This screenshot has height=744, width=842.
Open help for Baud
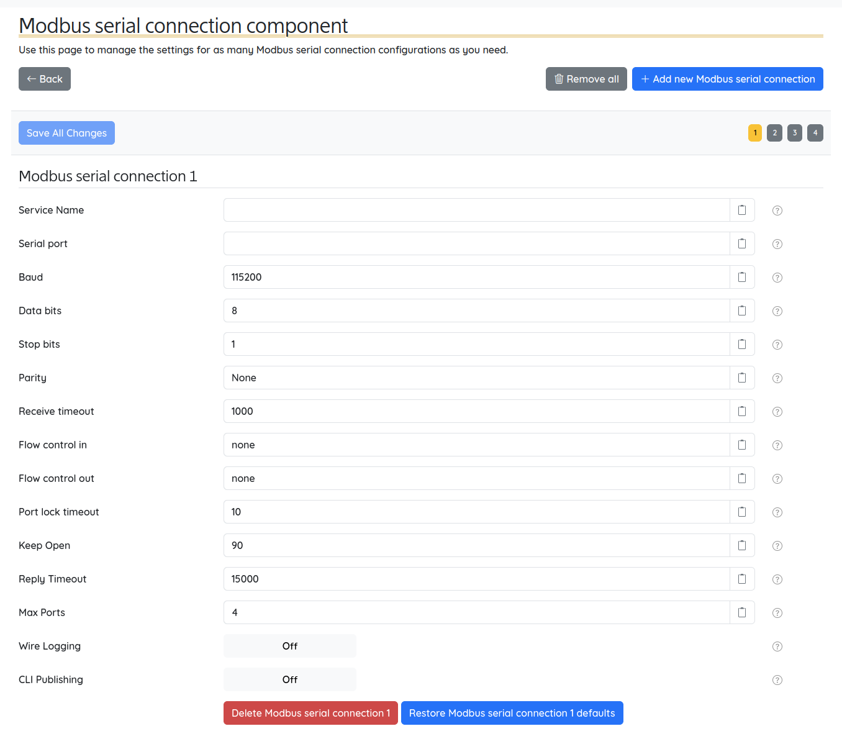tap(777, 278)
